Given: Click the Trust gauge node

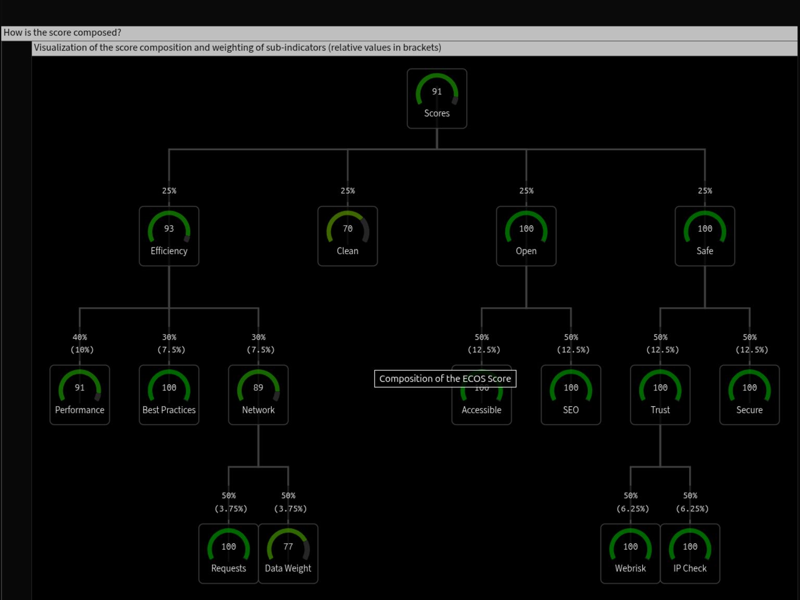Looking at the screenshot, I should [x=660, y=395].
